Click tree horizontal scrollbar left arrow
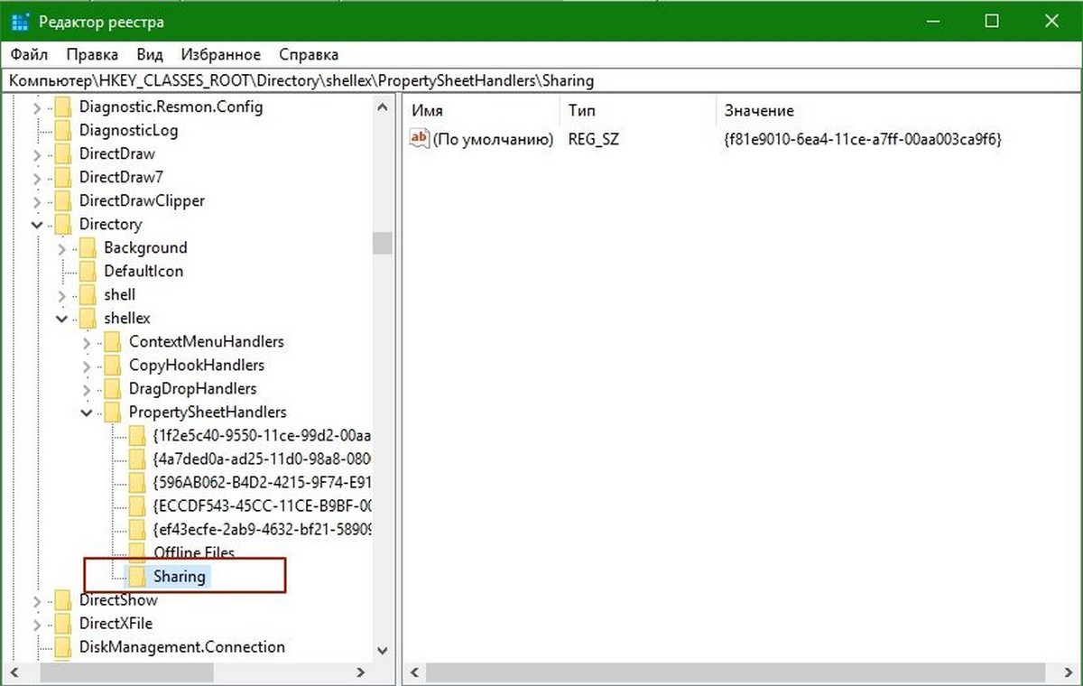Screen dimensions: 1083x686 15,672
